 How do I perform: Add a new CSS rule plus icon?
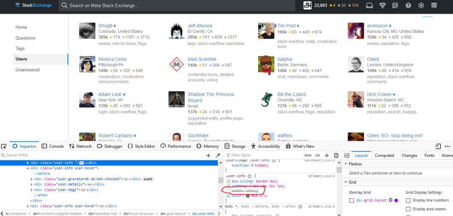click(327, 155)
